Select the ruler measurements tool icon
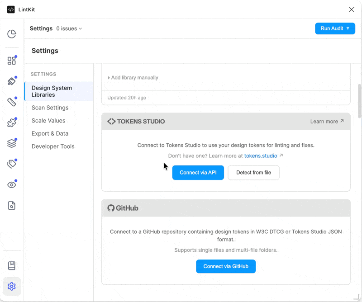This screenshot has height=302, width=362. coord(12,102)
